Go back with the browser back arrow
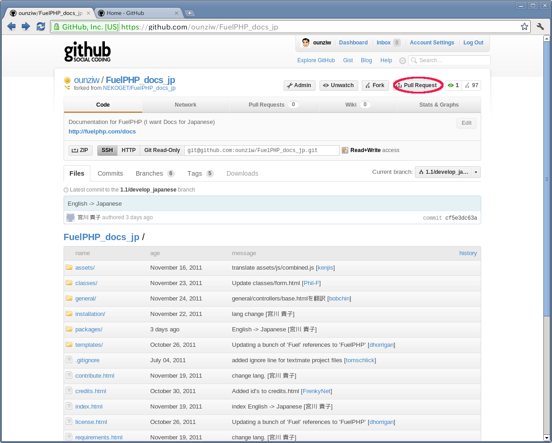The height and width of the screenshot is (443, 552). click(11, 27)
